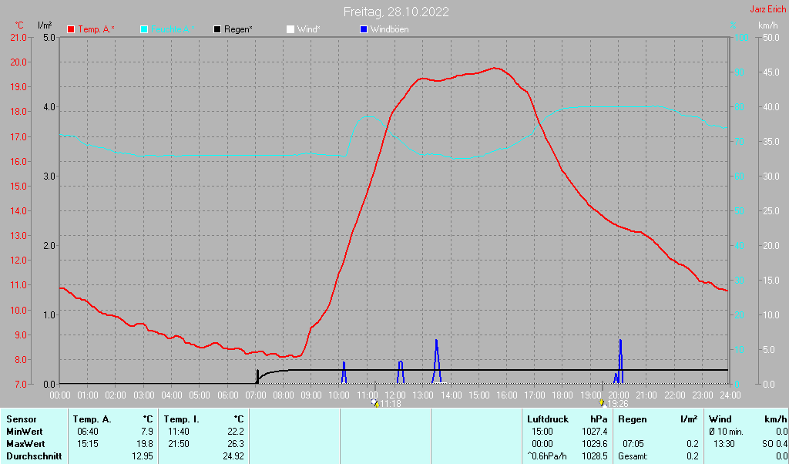Click the 'Temp. A.*' legend label

pos(96,30)
